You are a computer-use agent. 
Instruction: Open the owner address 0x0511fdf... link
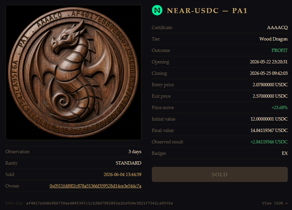coord(95,186)
